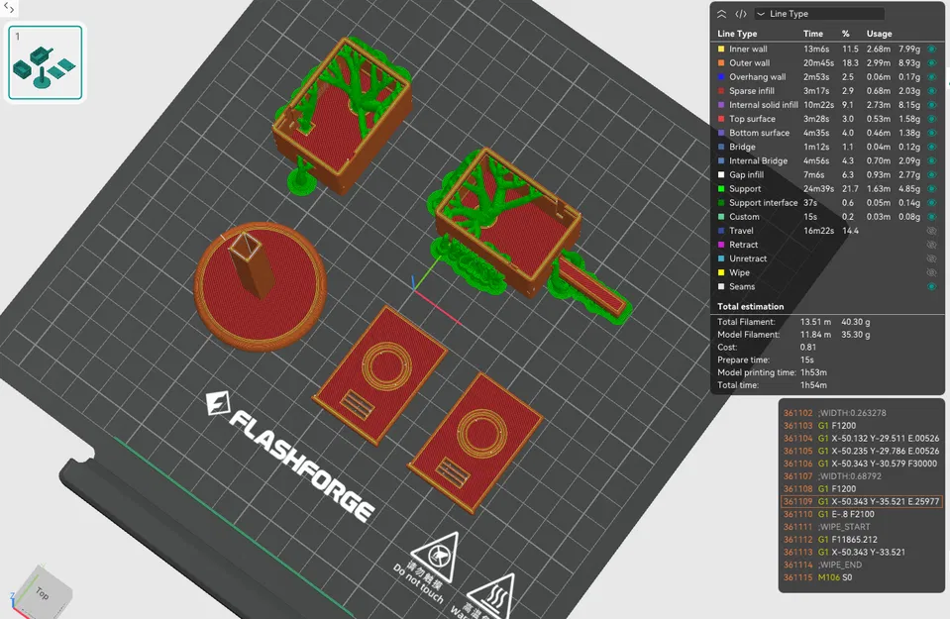Click the Overhang wall blue swatch
950x619 pixels.
click(721, 77)
